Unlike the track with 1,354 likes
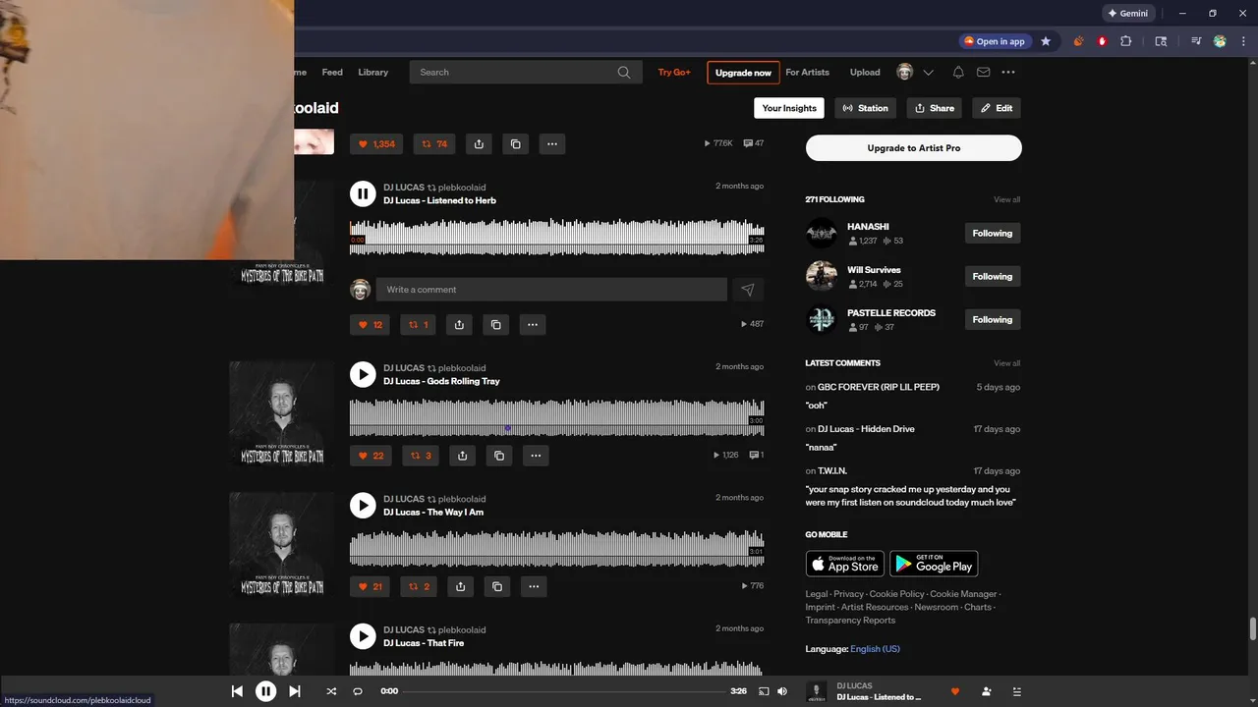The width and height of the screenshot is (1258, 707). pyautogui.click(x=376, y=144)
